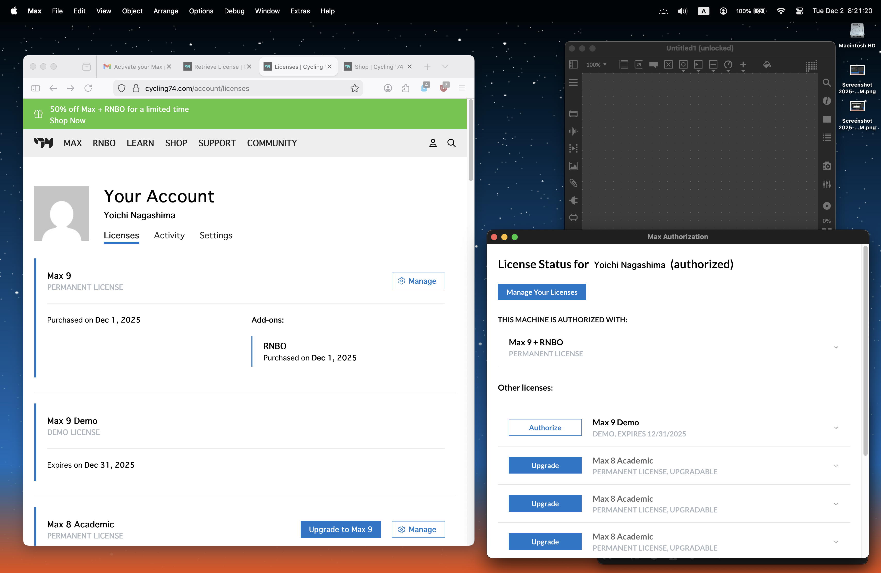Expand the Max 9 + RNBO license details
881x573 pixels.
[x=835, y=347]
